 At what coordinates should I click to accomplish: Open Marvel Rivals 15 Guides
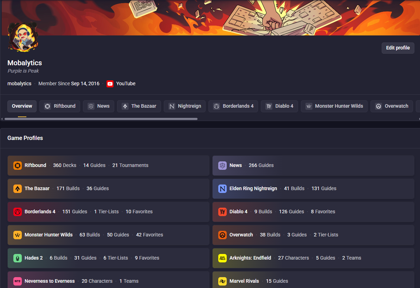(x=277, y=281)
